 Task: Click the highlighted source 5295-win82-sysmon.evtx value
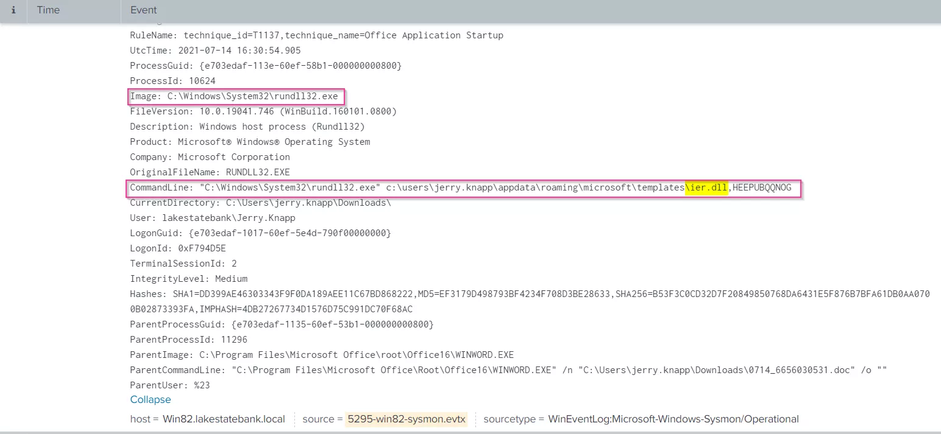coord(406,419)
